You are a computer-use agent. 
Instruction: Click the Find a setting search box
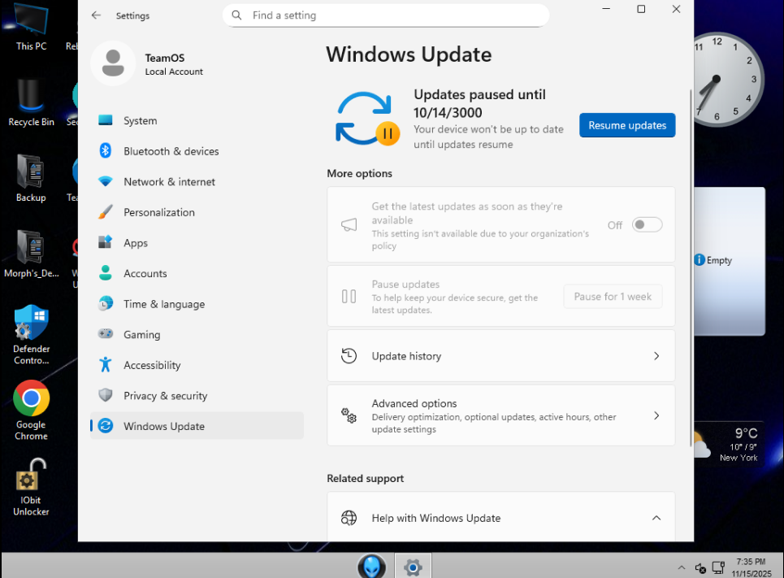click(386, 15)
